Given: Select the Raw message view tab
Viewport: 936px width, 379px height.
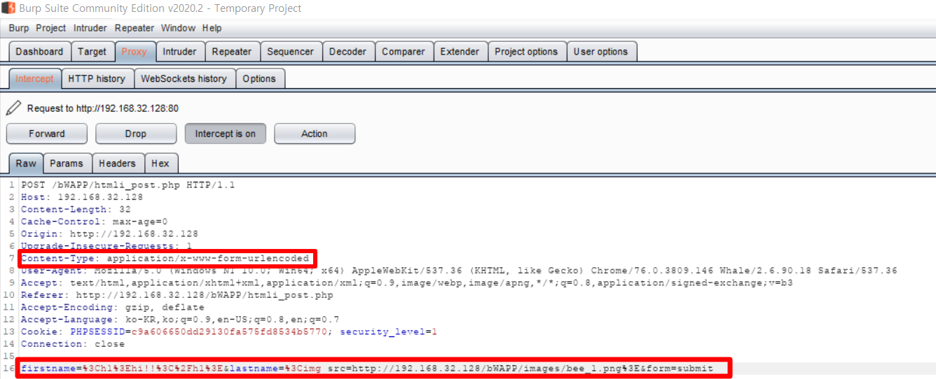Looking at the screenshot, I should (26, 164).
